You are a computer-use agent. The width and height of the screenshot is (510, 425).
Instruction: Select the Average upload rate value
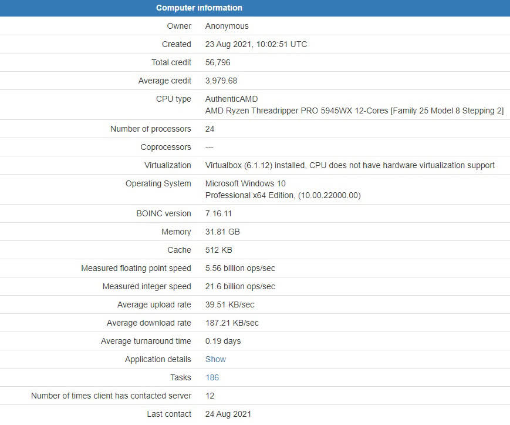[x=229, y=305]
